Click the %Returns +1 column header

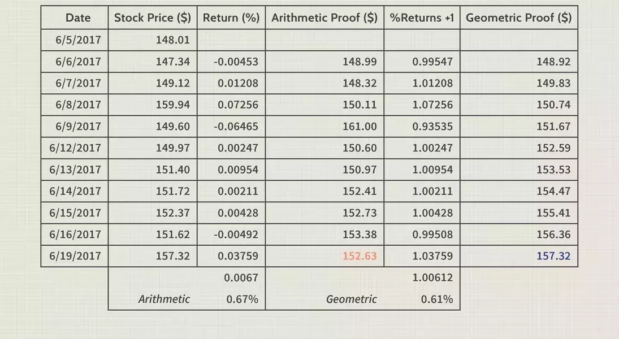click(x=422, y=18)
